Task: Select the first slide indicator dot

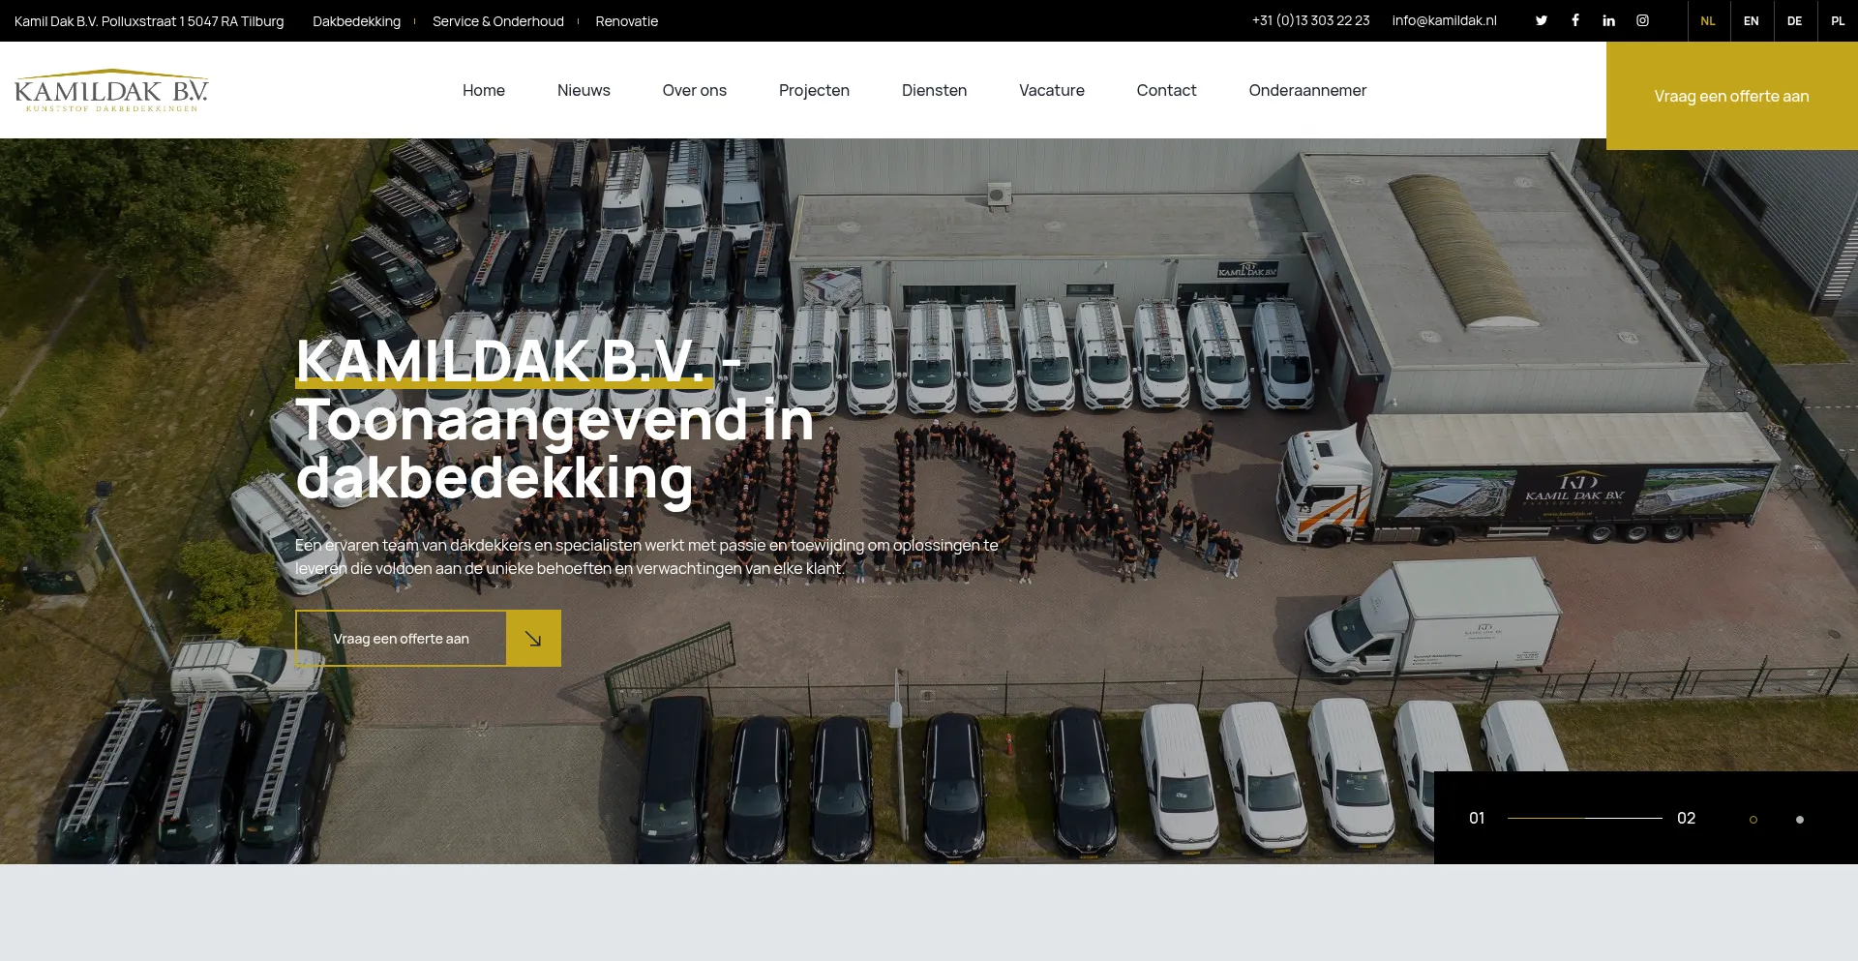Action: 1753,820
